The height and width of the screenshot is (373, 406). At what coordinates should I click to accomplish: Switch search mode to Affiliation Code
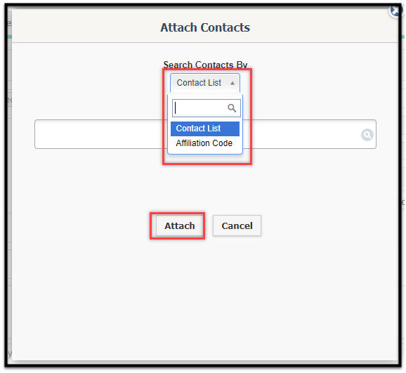205,143
